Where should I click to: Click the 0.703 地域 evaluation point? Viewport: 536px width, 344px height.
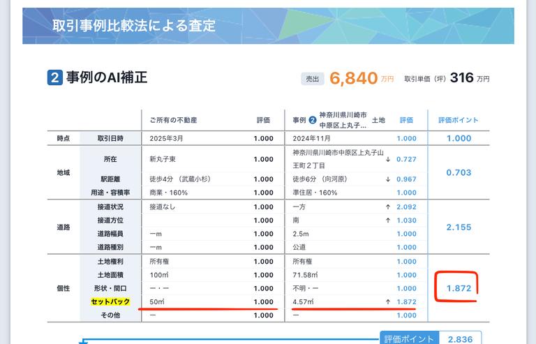coord(459,172)
